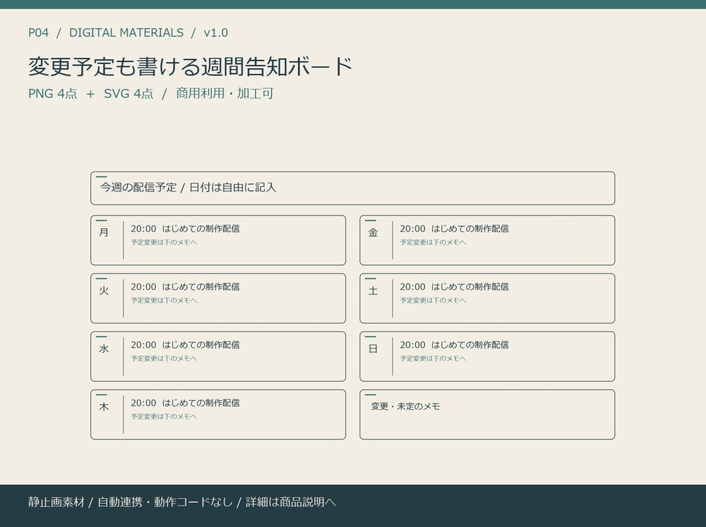Viewport: 706px width, 527px height.
Task: Select the 20:00 はじめての制作配信 entry in 月 card
Action: pos(185,229)
